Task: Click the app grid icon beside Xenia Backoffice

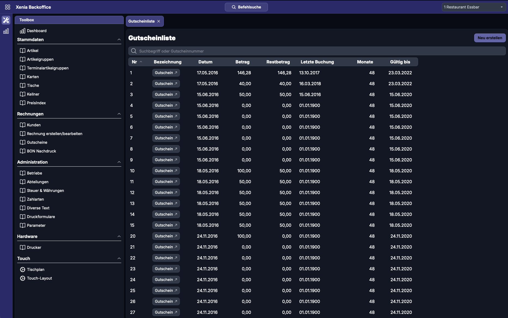Action: [8, 7]
